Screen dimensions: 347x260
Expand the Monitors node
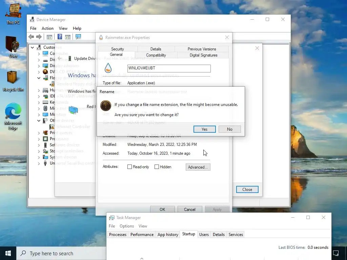[39, 114]
